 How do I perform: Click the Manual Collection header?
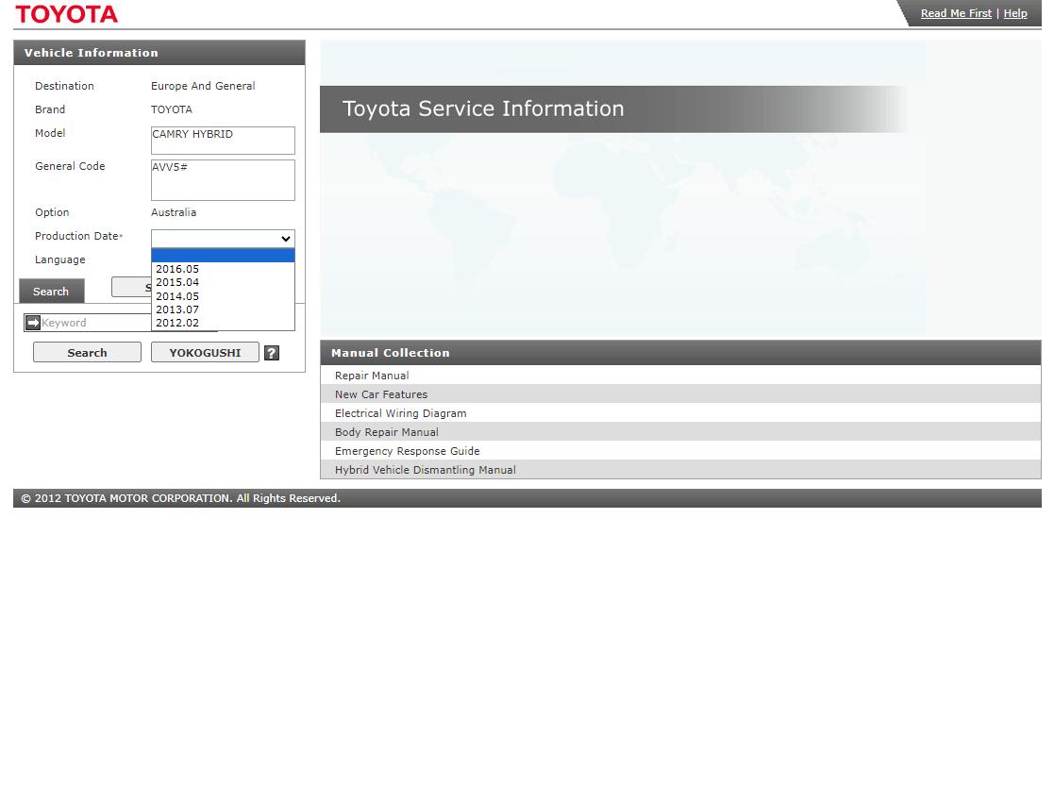[680, 353]
